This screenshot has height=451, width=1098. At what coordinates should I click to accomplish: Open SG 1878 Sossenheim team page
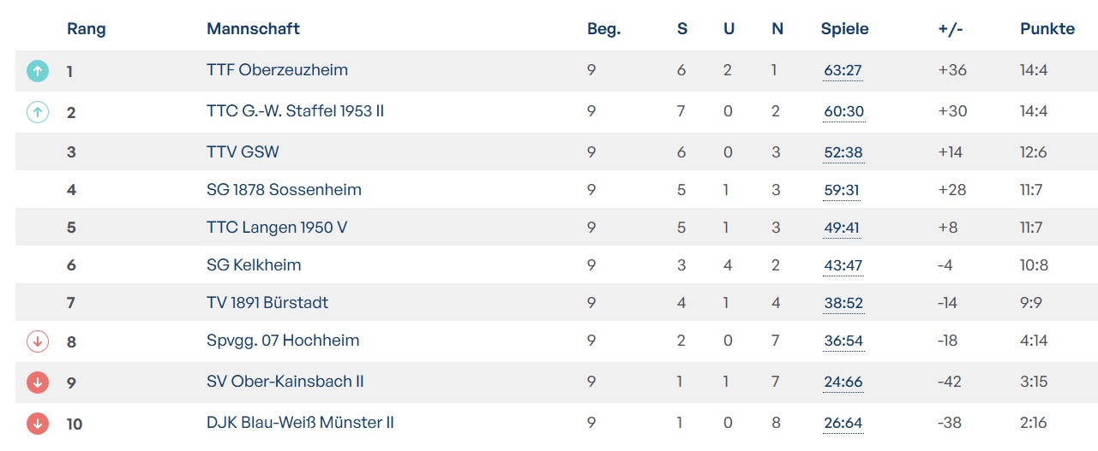click(284, 190)
